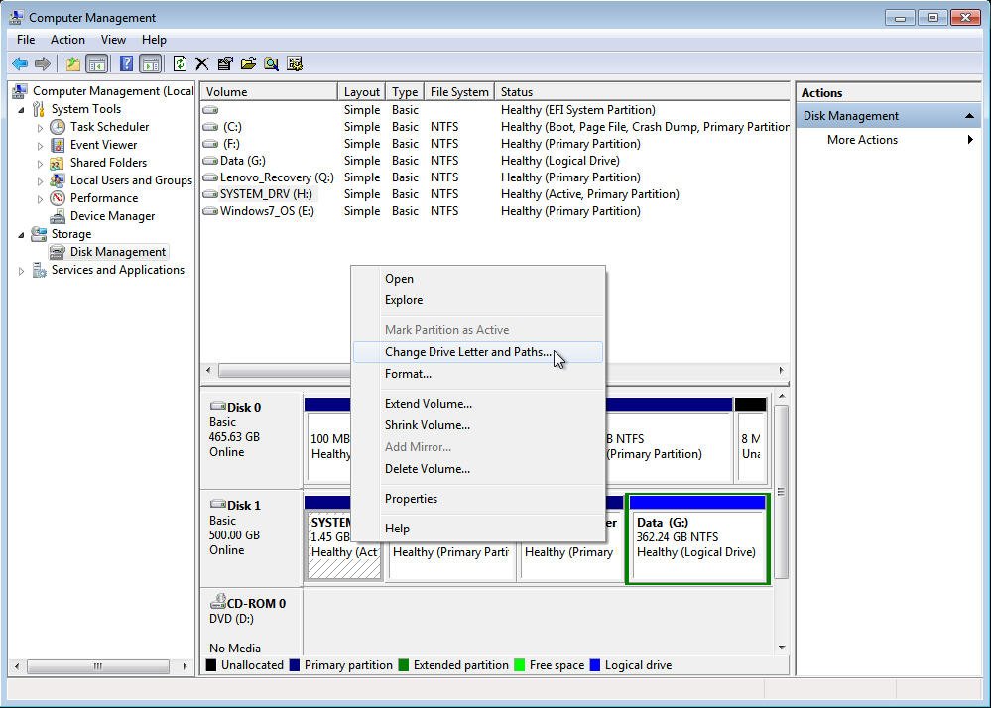Choose Change Drive Letter and Paths
Viewport: 991px width, 708px height.
467,352
